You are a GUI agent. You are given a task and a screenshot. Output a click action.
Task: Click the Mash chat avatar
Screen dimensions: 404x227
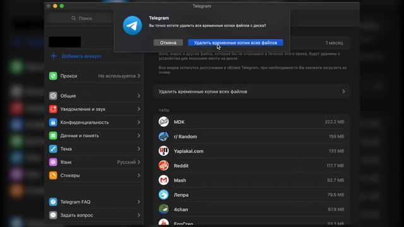click(163, 180)
